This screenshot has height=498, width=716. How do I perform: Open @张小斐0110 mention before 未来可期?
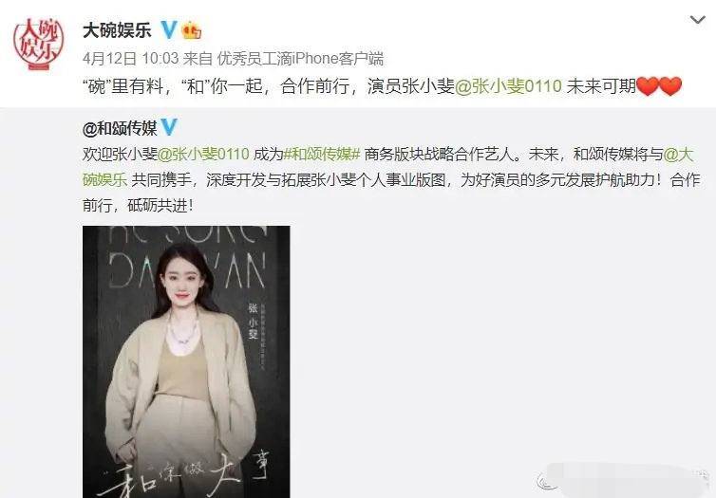click(508, 86)
